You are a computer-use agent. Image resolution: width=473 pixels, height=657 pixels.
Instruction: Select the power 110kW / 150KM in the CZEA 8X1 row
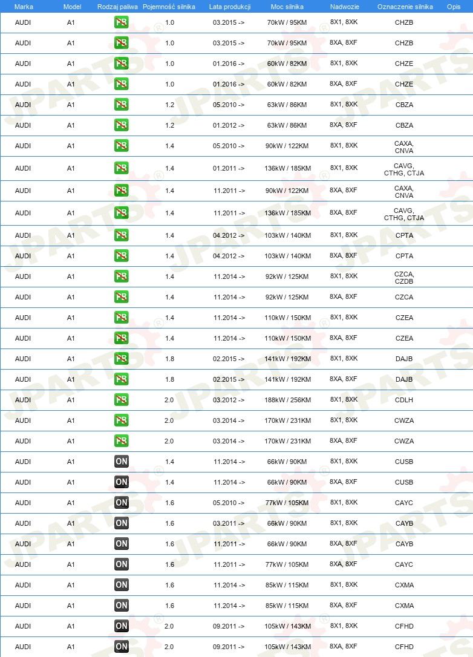(x=287, y=318)
